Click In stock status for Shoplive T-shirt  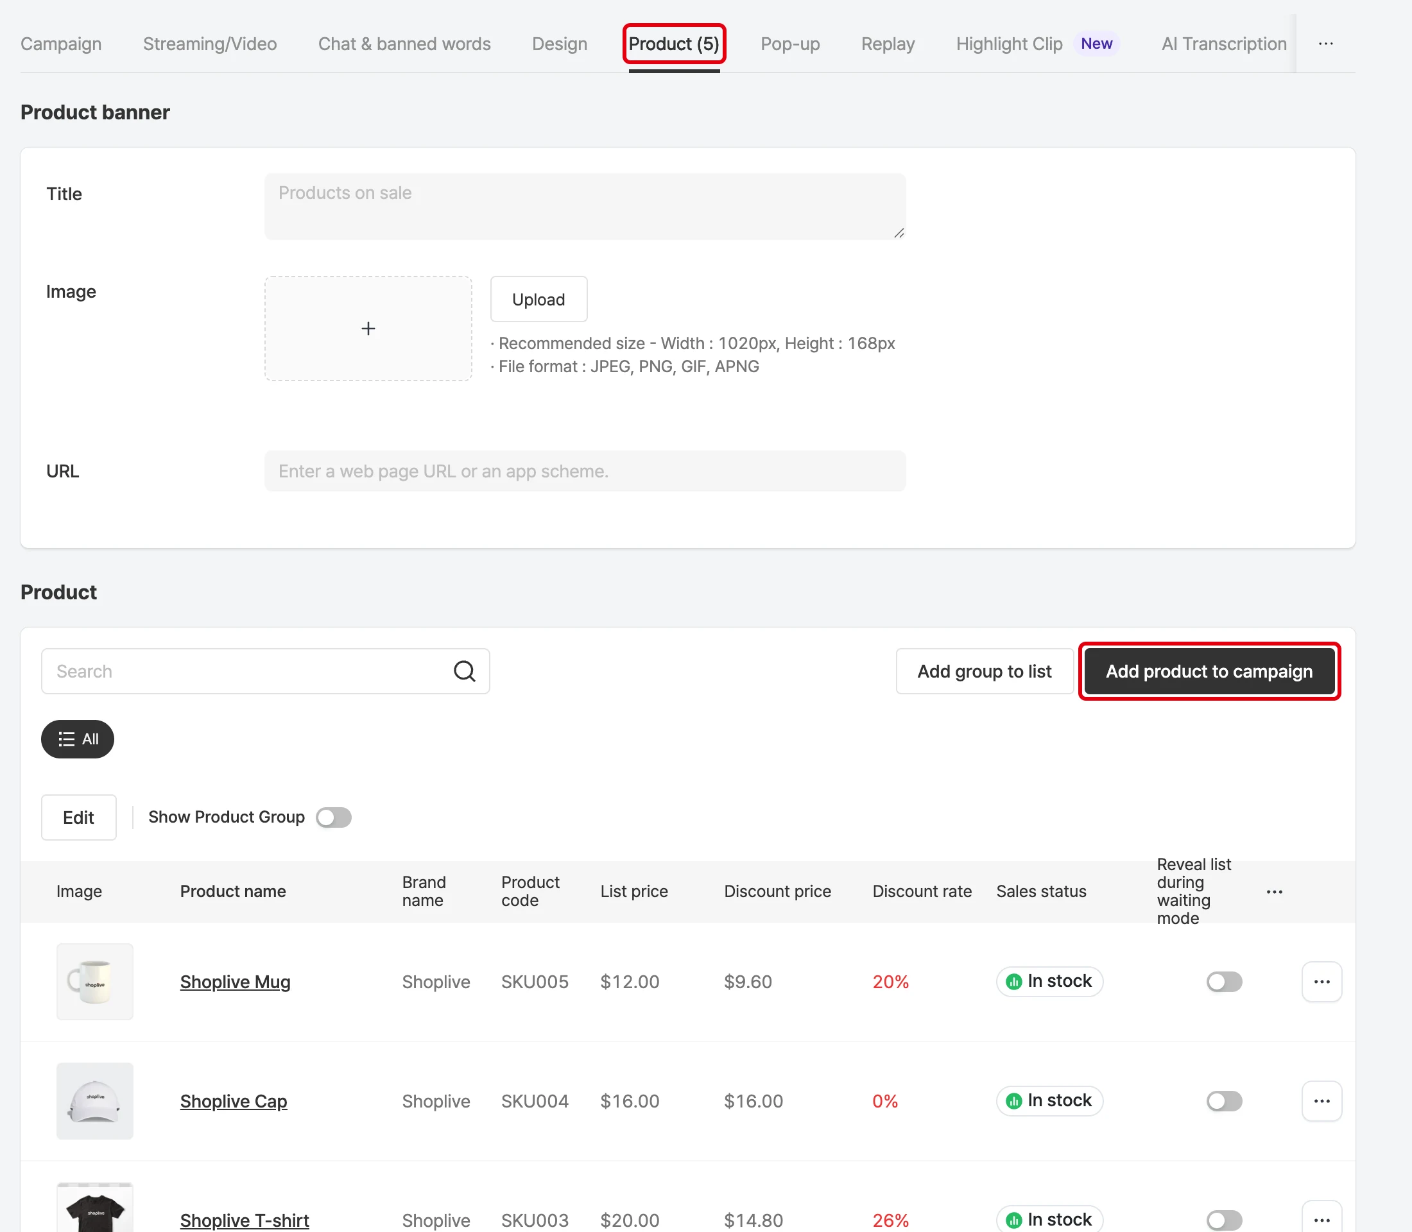pos(1049,1219)
